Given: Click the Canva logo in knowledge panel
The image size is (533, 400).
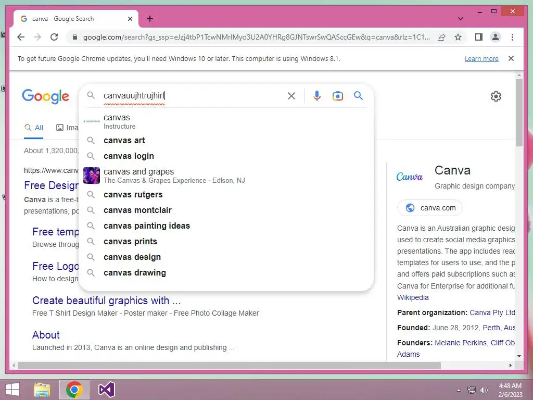Looking at the screenshot, I should point(410,177).
